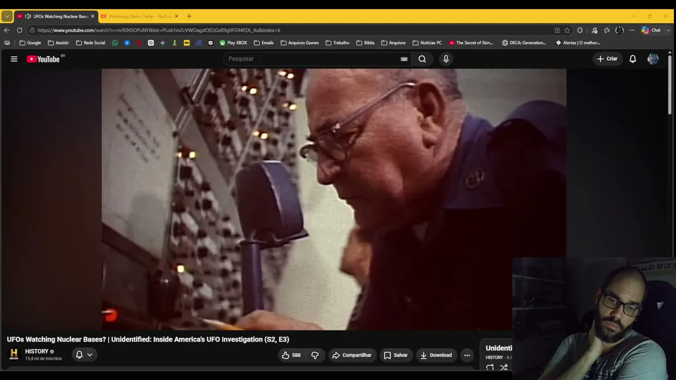Viewport: 676px width, 380px height.
Task: Open Copilot Chat sidebar
Action: (651, 30)
